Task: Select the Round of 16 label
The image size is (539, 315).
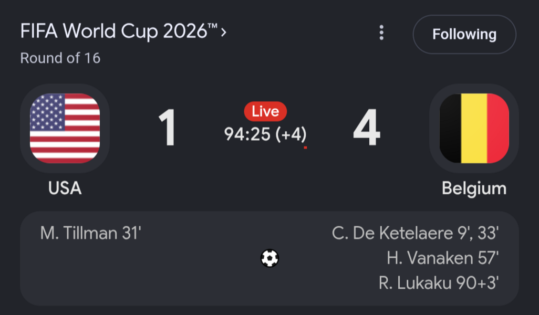Action: pyautogui.click(x=60, y=58)
